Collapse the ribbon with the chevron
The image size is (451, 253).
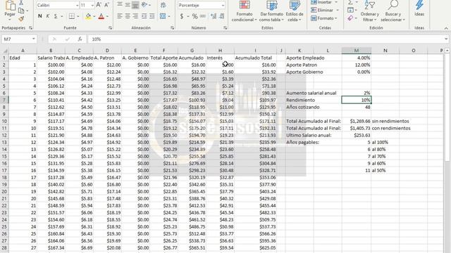tap(446, 28)
